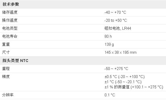Viewport: 166px width, 101px height.
Task: Click the 0.1 °C resolution value
Action: (110, 95)
